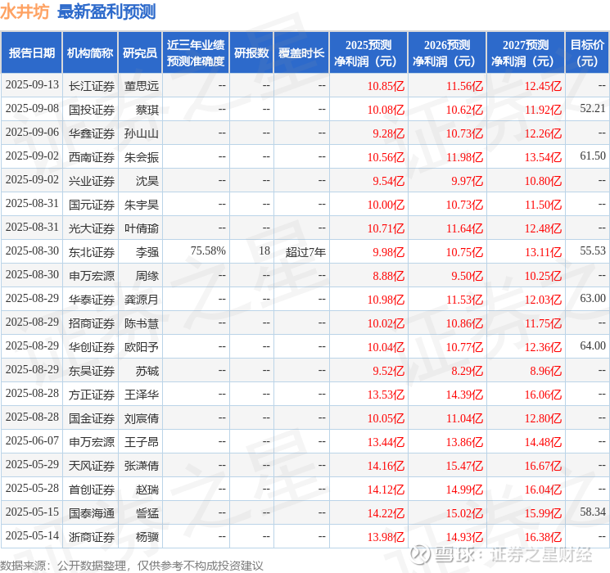The width and height of the screenshot is (610, 573).
Task: Click the 8.29亿 profit value
Action: 467,371
